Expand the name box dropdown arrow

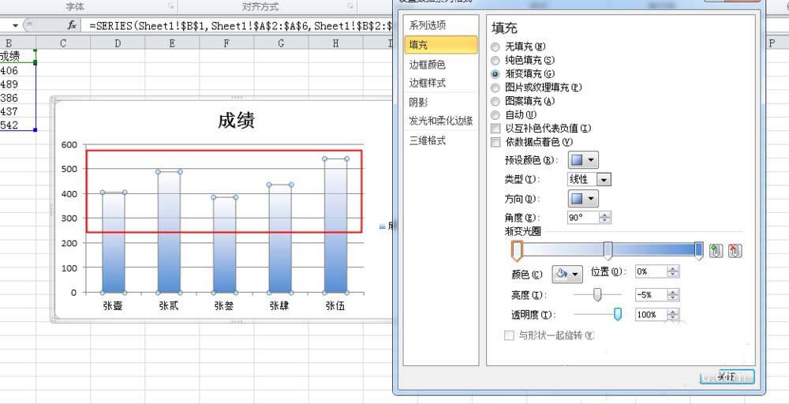coord(15,25)
